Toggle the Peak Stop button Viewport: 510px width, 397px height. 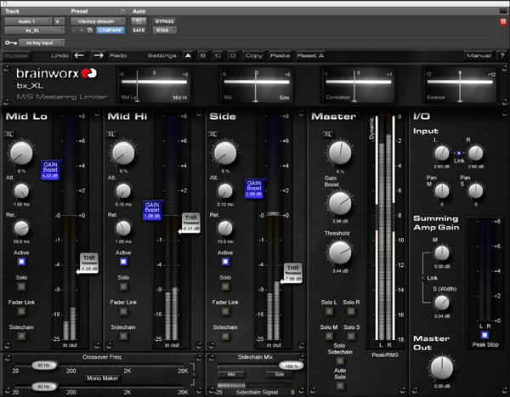(x=484, y=335)
